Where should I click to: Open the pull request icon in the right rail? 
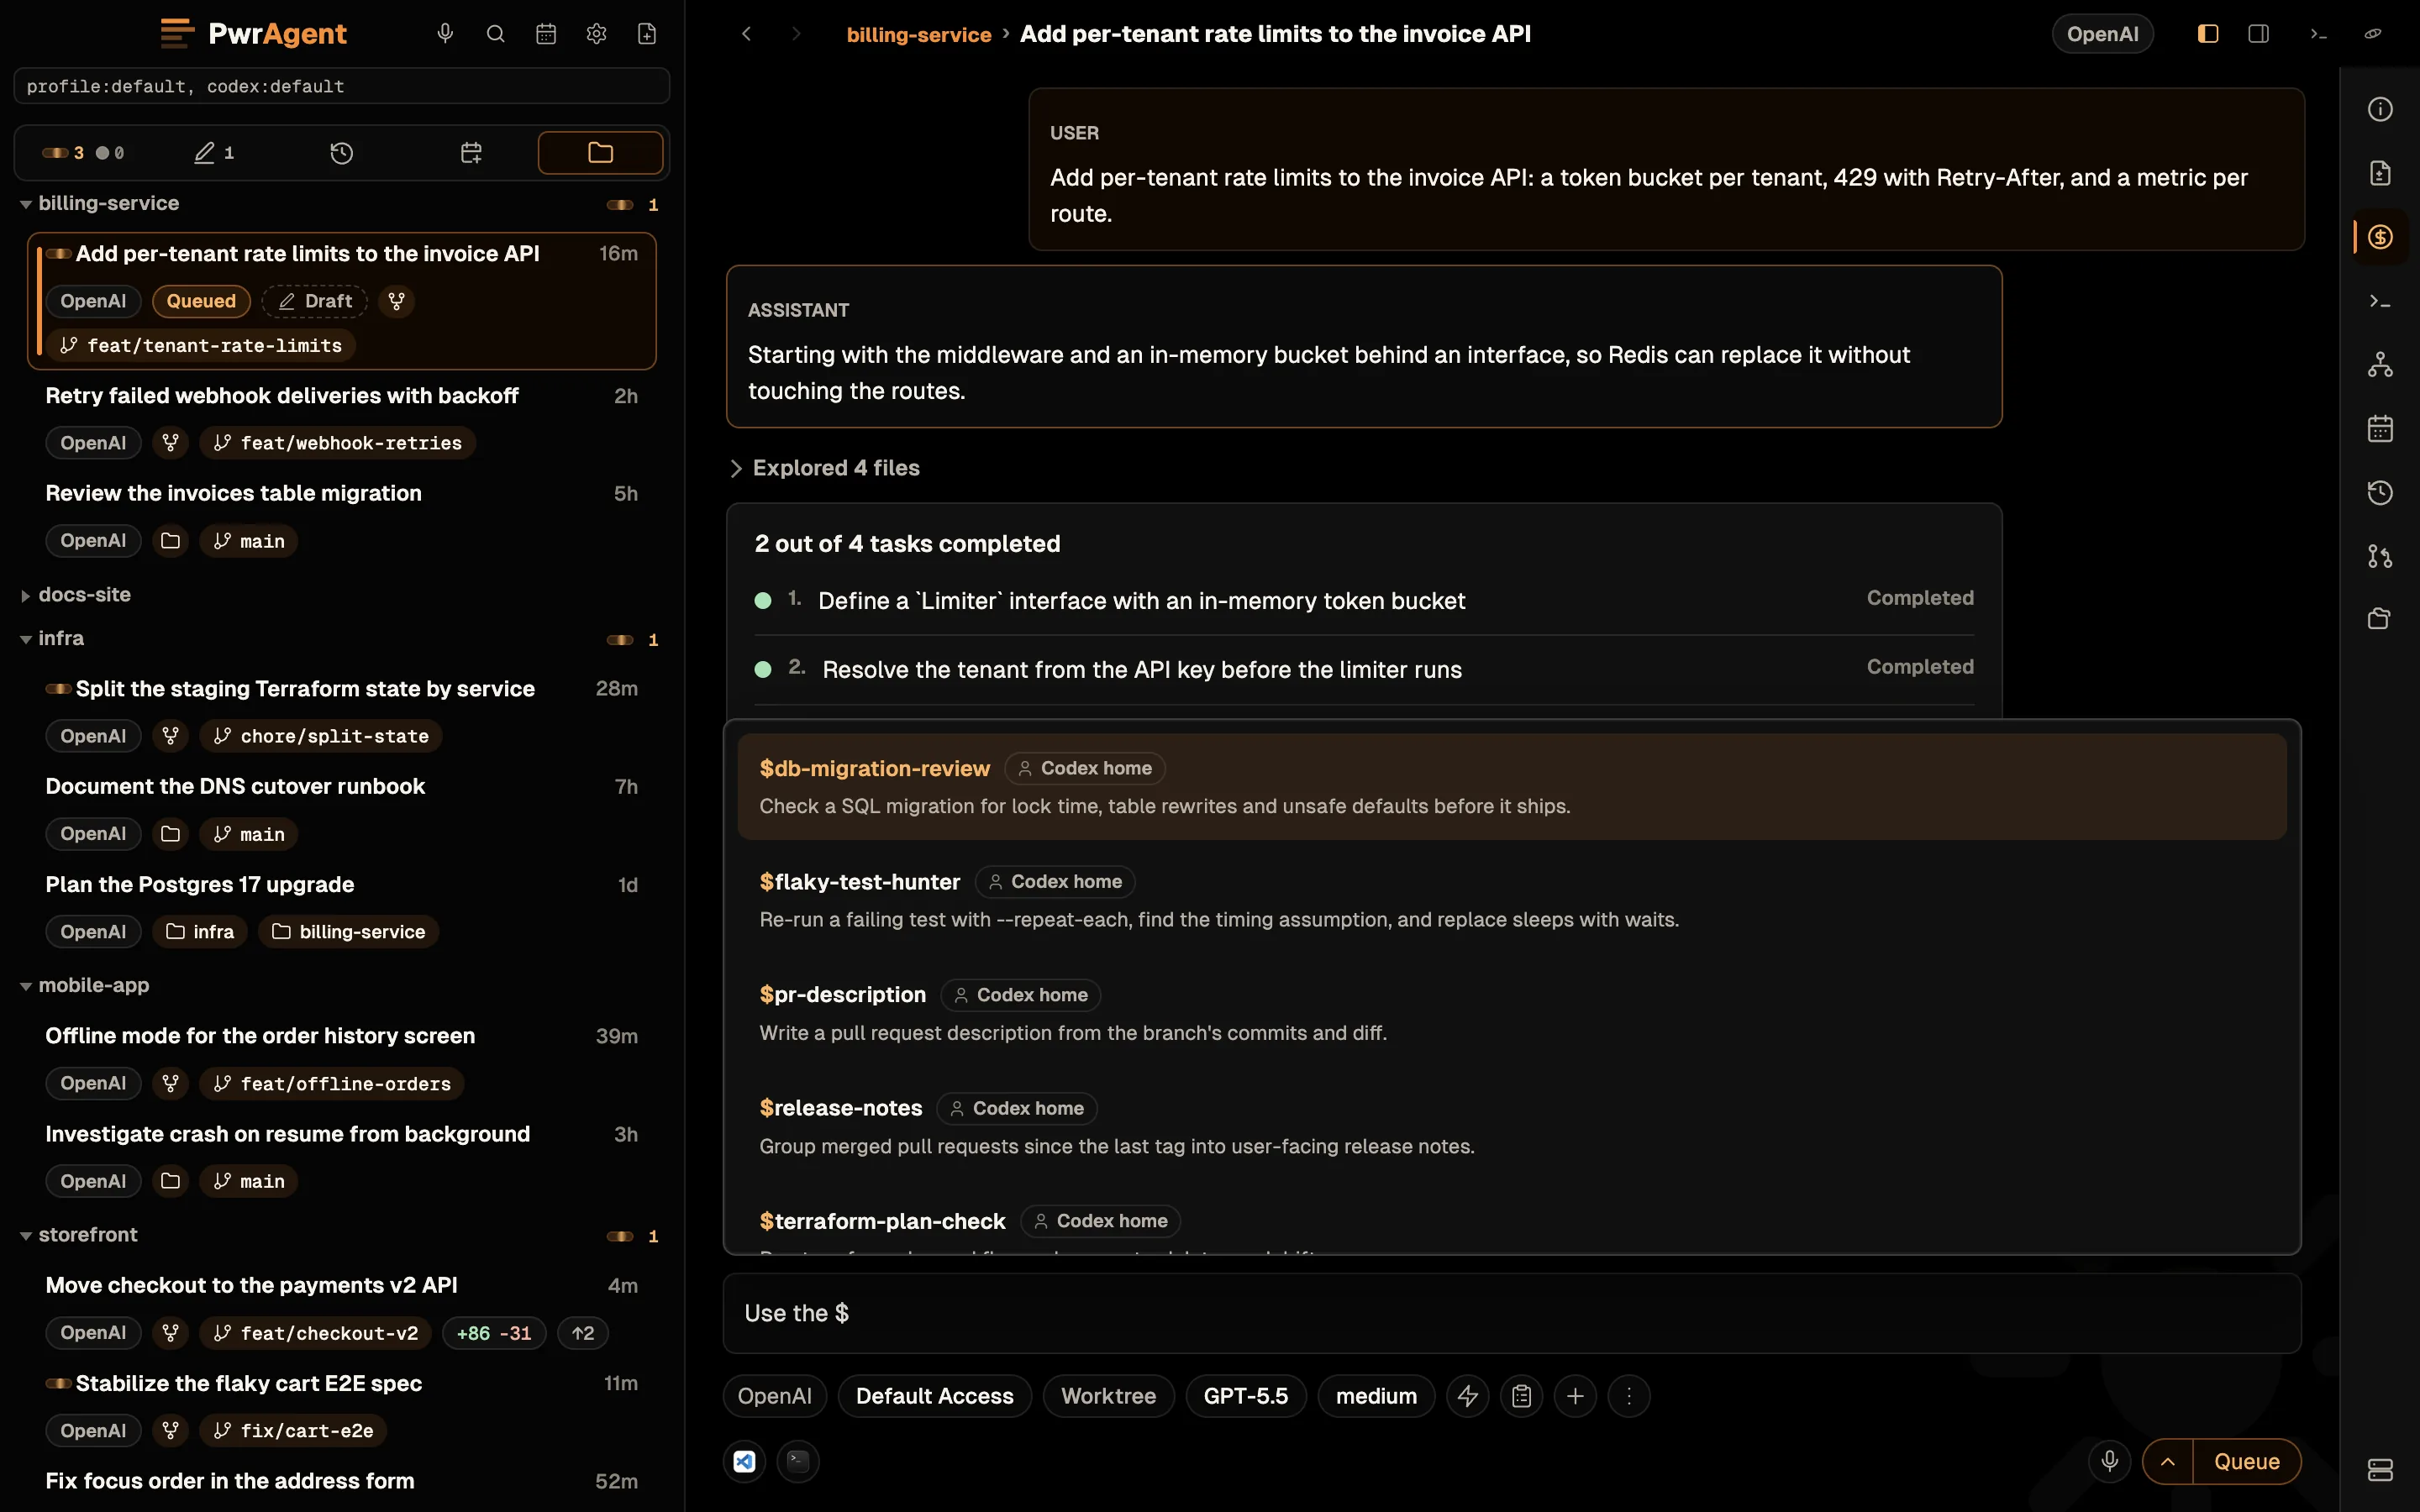point(2380,556)
